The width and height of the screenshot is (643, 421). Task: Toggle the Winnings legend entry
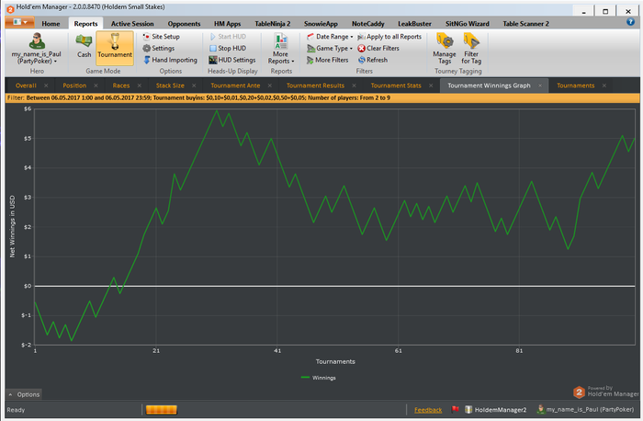point(318,378)
